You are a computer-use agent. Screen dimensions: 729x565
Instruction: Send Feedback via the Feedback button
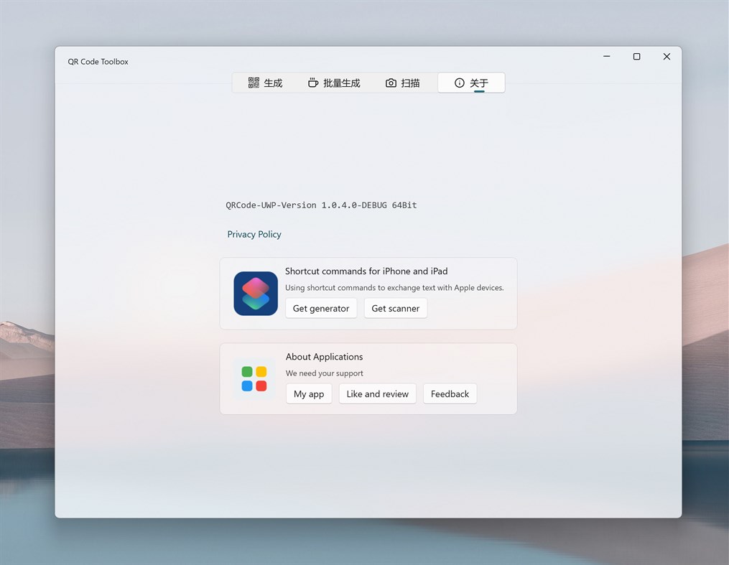click(x=450, y=394)
